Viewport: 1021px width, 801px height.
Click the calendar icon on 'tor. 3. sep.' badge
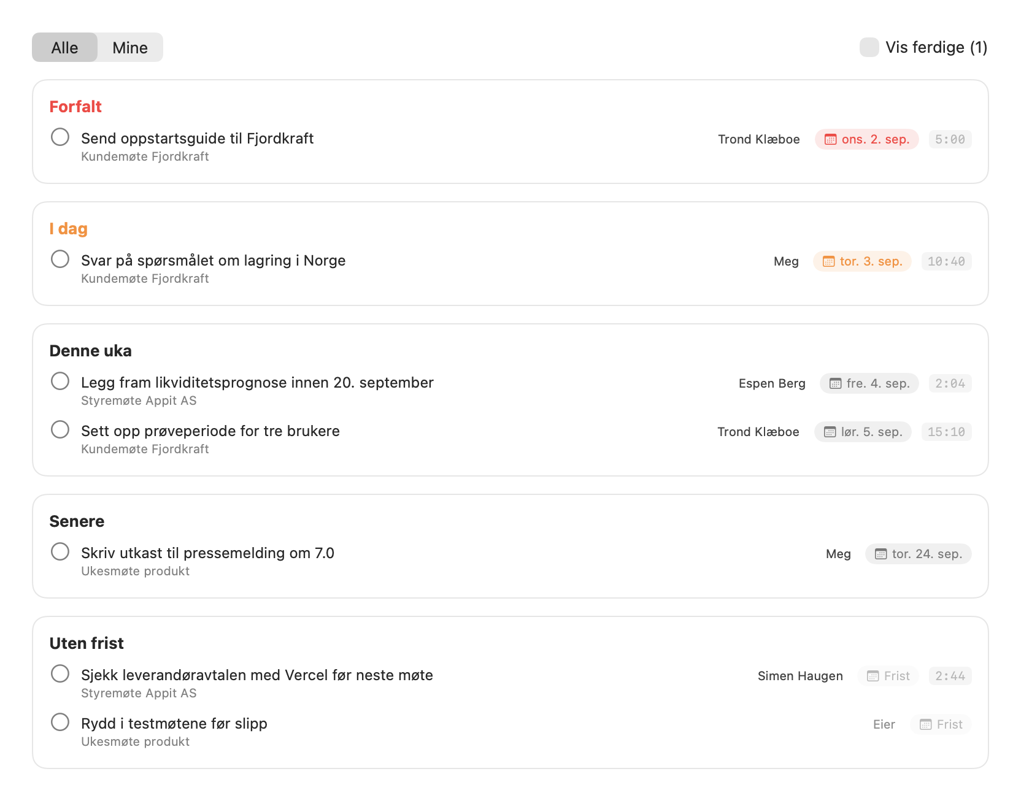(x=828, y=261)
